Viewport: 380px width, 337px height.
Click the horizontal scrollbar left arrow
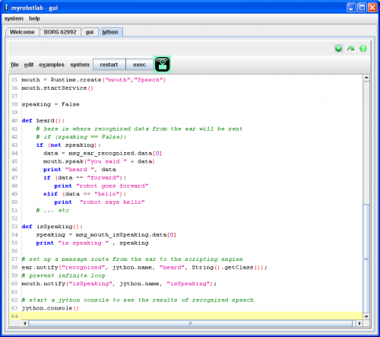click(x=25, y=323)
